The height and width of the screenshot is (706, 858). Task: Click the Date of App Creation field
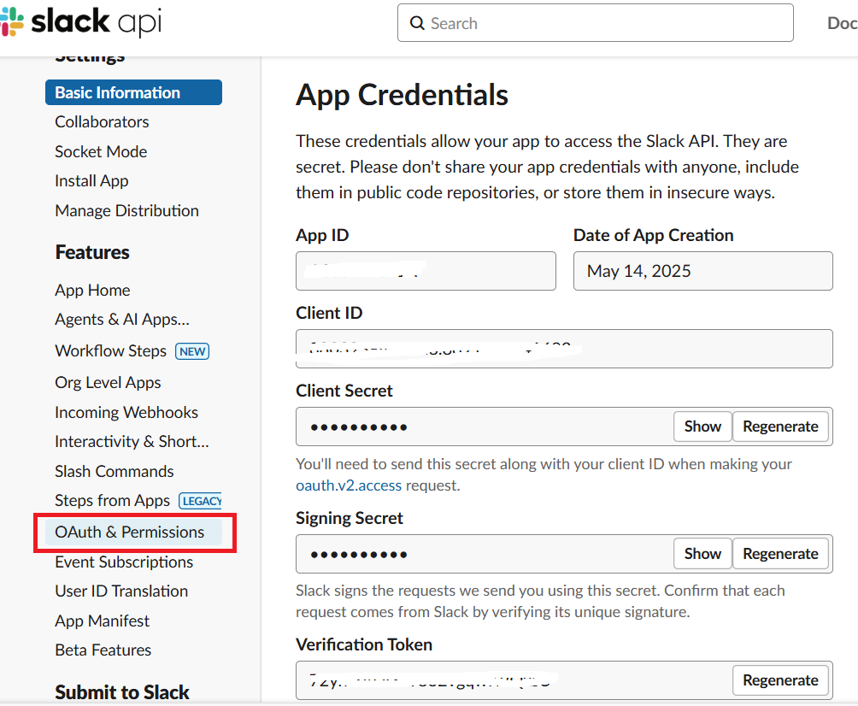tap(703, 271)
